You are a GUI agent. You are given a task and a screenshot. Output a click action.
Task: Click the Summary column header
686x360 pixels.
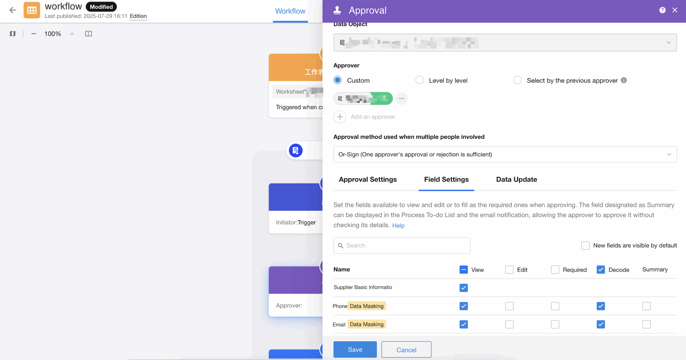click(655, 270)
